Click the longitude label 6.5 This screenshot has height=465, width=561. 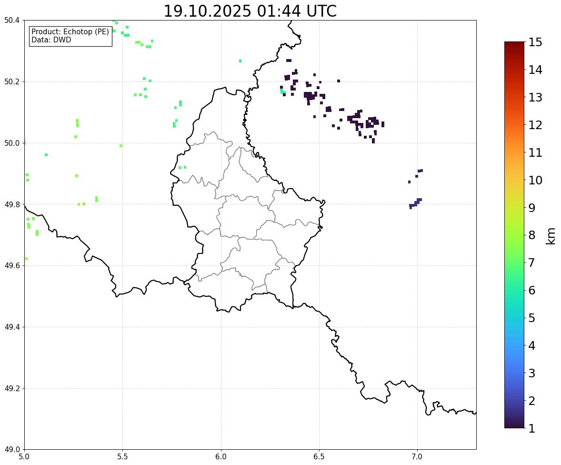(x=319, y=457)
